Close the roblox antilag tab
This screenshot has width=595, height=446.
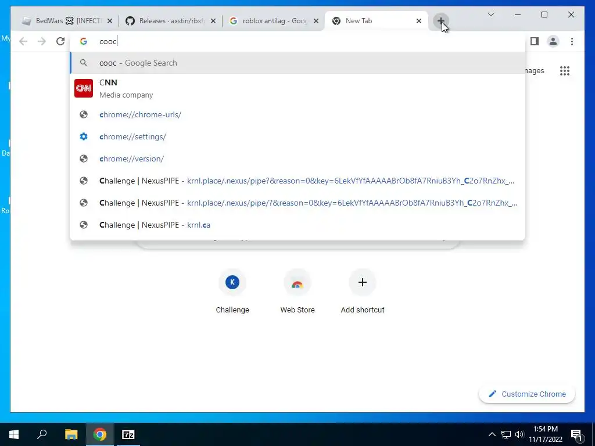coord(316,21)
